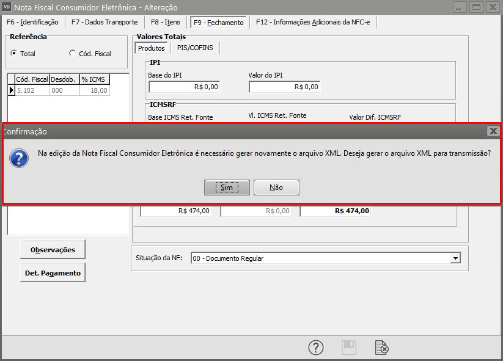Confirm XML generation by clicking Sim
This screenshot has width=503, height=361.
point(227,188)
